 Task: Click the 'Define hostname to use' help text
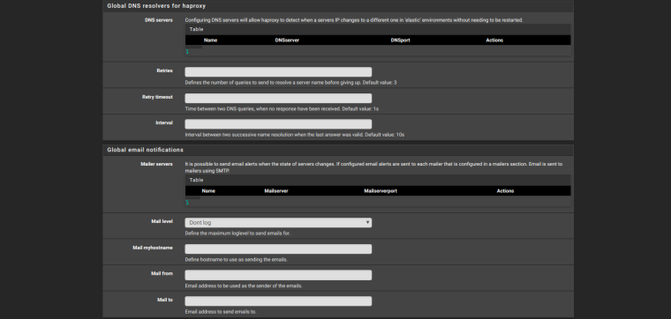pos(237,260)
